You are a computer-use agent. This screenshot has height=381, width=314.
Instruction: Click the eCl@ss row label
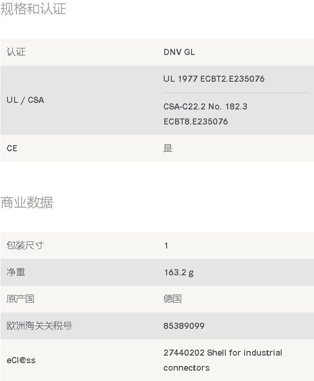21,360
